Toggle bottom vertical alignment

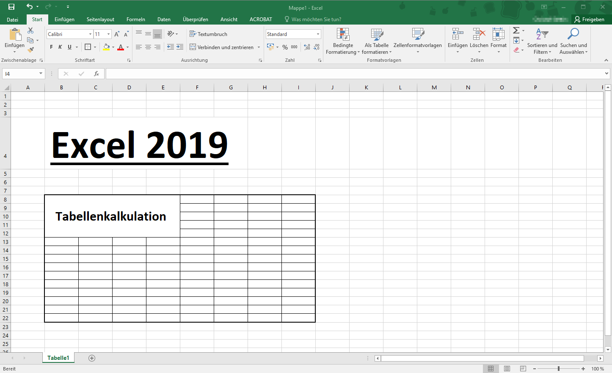coord(157,34)
